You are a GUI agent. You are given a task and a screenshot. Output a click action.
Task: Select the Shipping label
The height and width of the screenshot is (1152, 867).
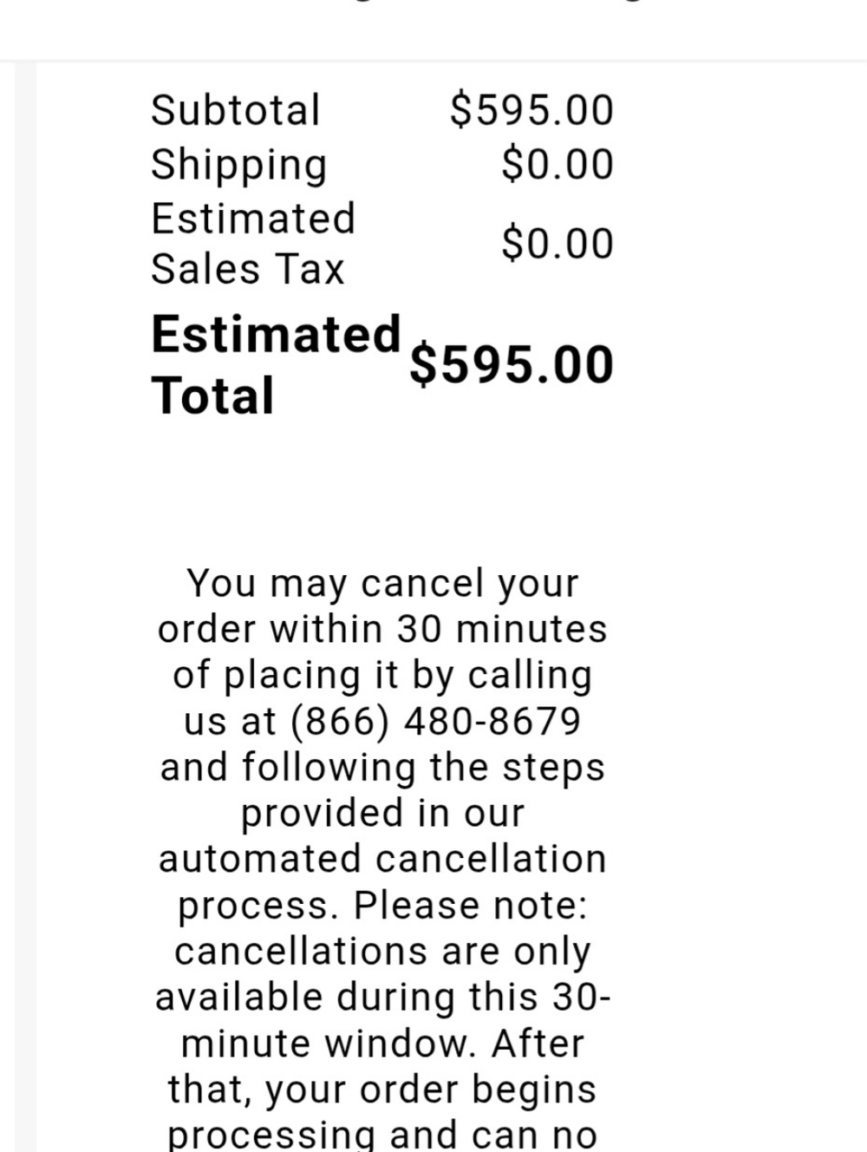(239, 165)
